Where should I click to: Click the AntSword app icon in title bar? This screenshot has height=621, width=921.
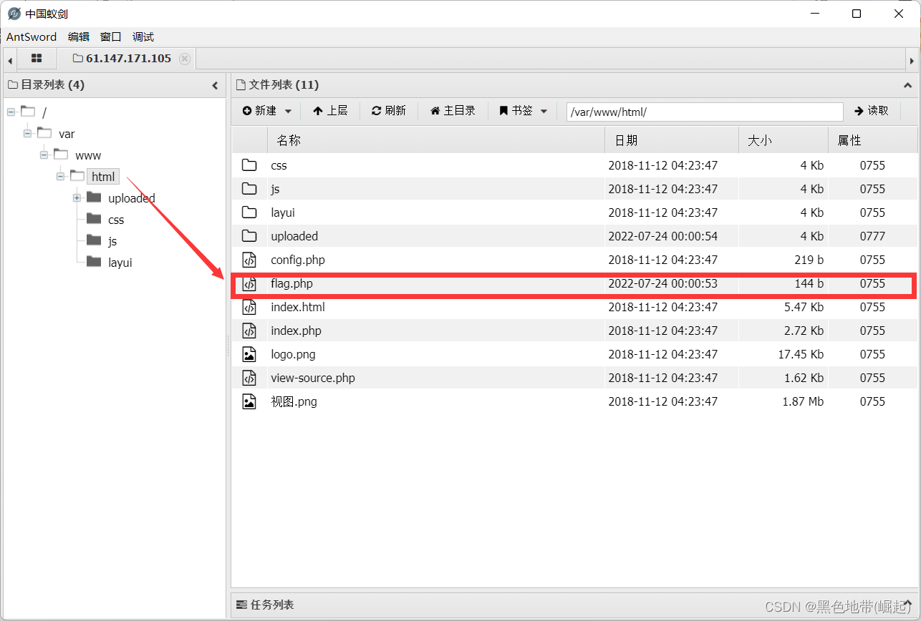coord(14,14)
